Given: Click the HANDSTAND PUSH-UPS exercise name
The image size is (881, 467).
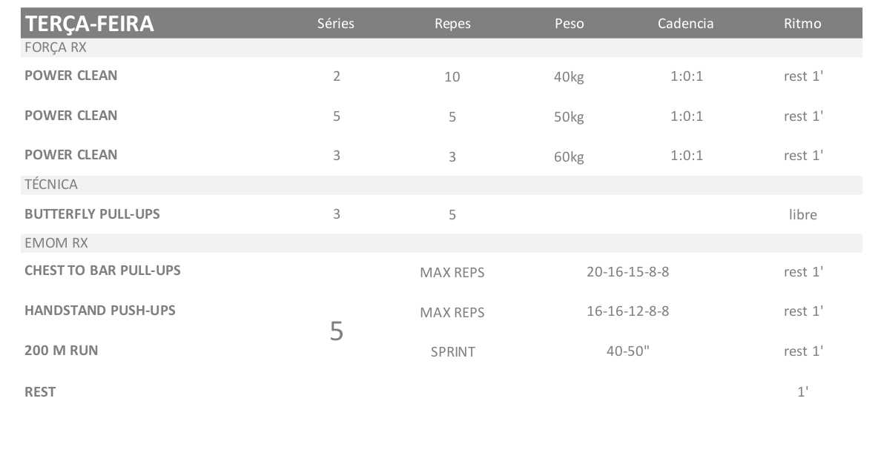Looking at the screenshot, I should click(100, 311).
